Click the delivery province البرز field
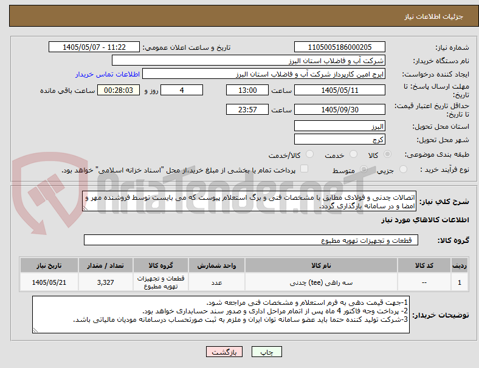479x368 pixels. (x=339, y=126)
